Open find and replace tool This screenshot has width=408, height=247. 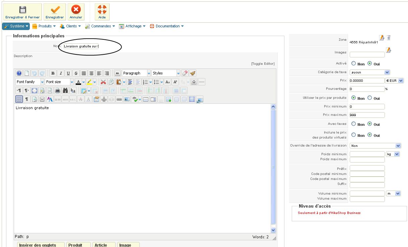(x=73, y=90)
